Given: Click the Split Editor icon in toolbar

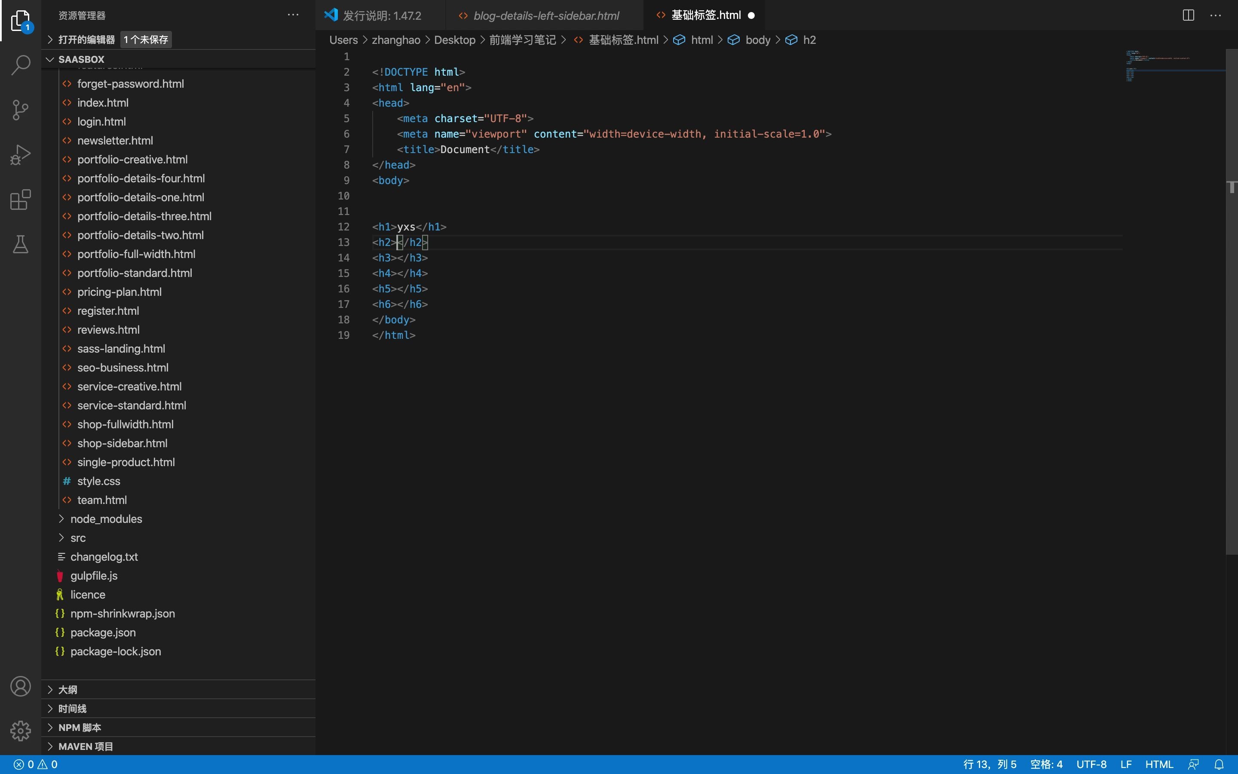Looking at the screenshot, I should [1188, 14].
